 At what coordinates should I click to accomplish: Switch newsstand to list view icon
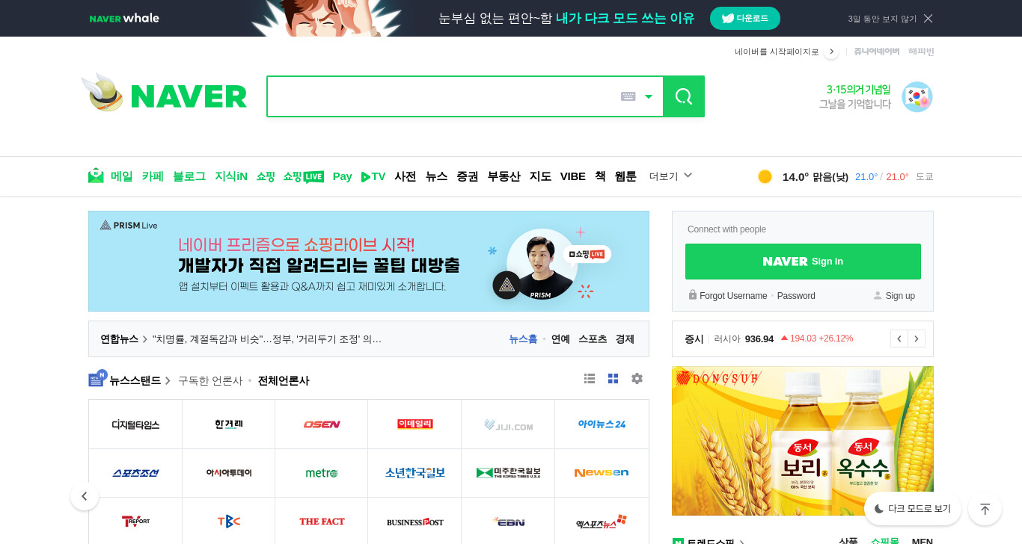coord(590,379)
